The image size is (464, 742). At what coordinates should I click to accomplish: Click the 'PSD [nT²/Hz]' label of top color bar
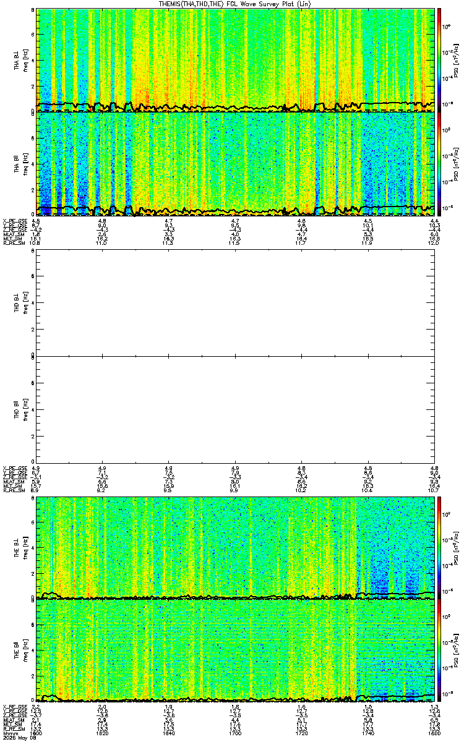456,60
